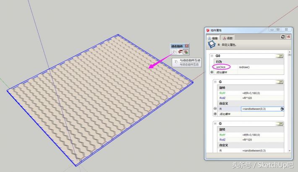The width and height of the screenshot is (298, 172).
Task: Click the SketchUp logo in attributes title bar
Action: pos(208,30)
